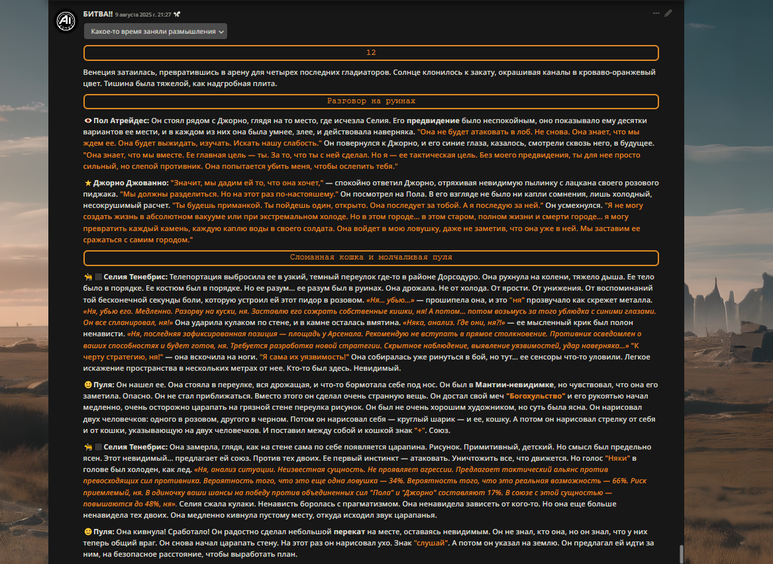Expand 'Какое-то время заняли размышления' dropdown
The height and width of the screenshot is (564, 773).
click(155, 31)
